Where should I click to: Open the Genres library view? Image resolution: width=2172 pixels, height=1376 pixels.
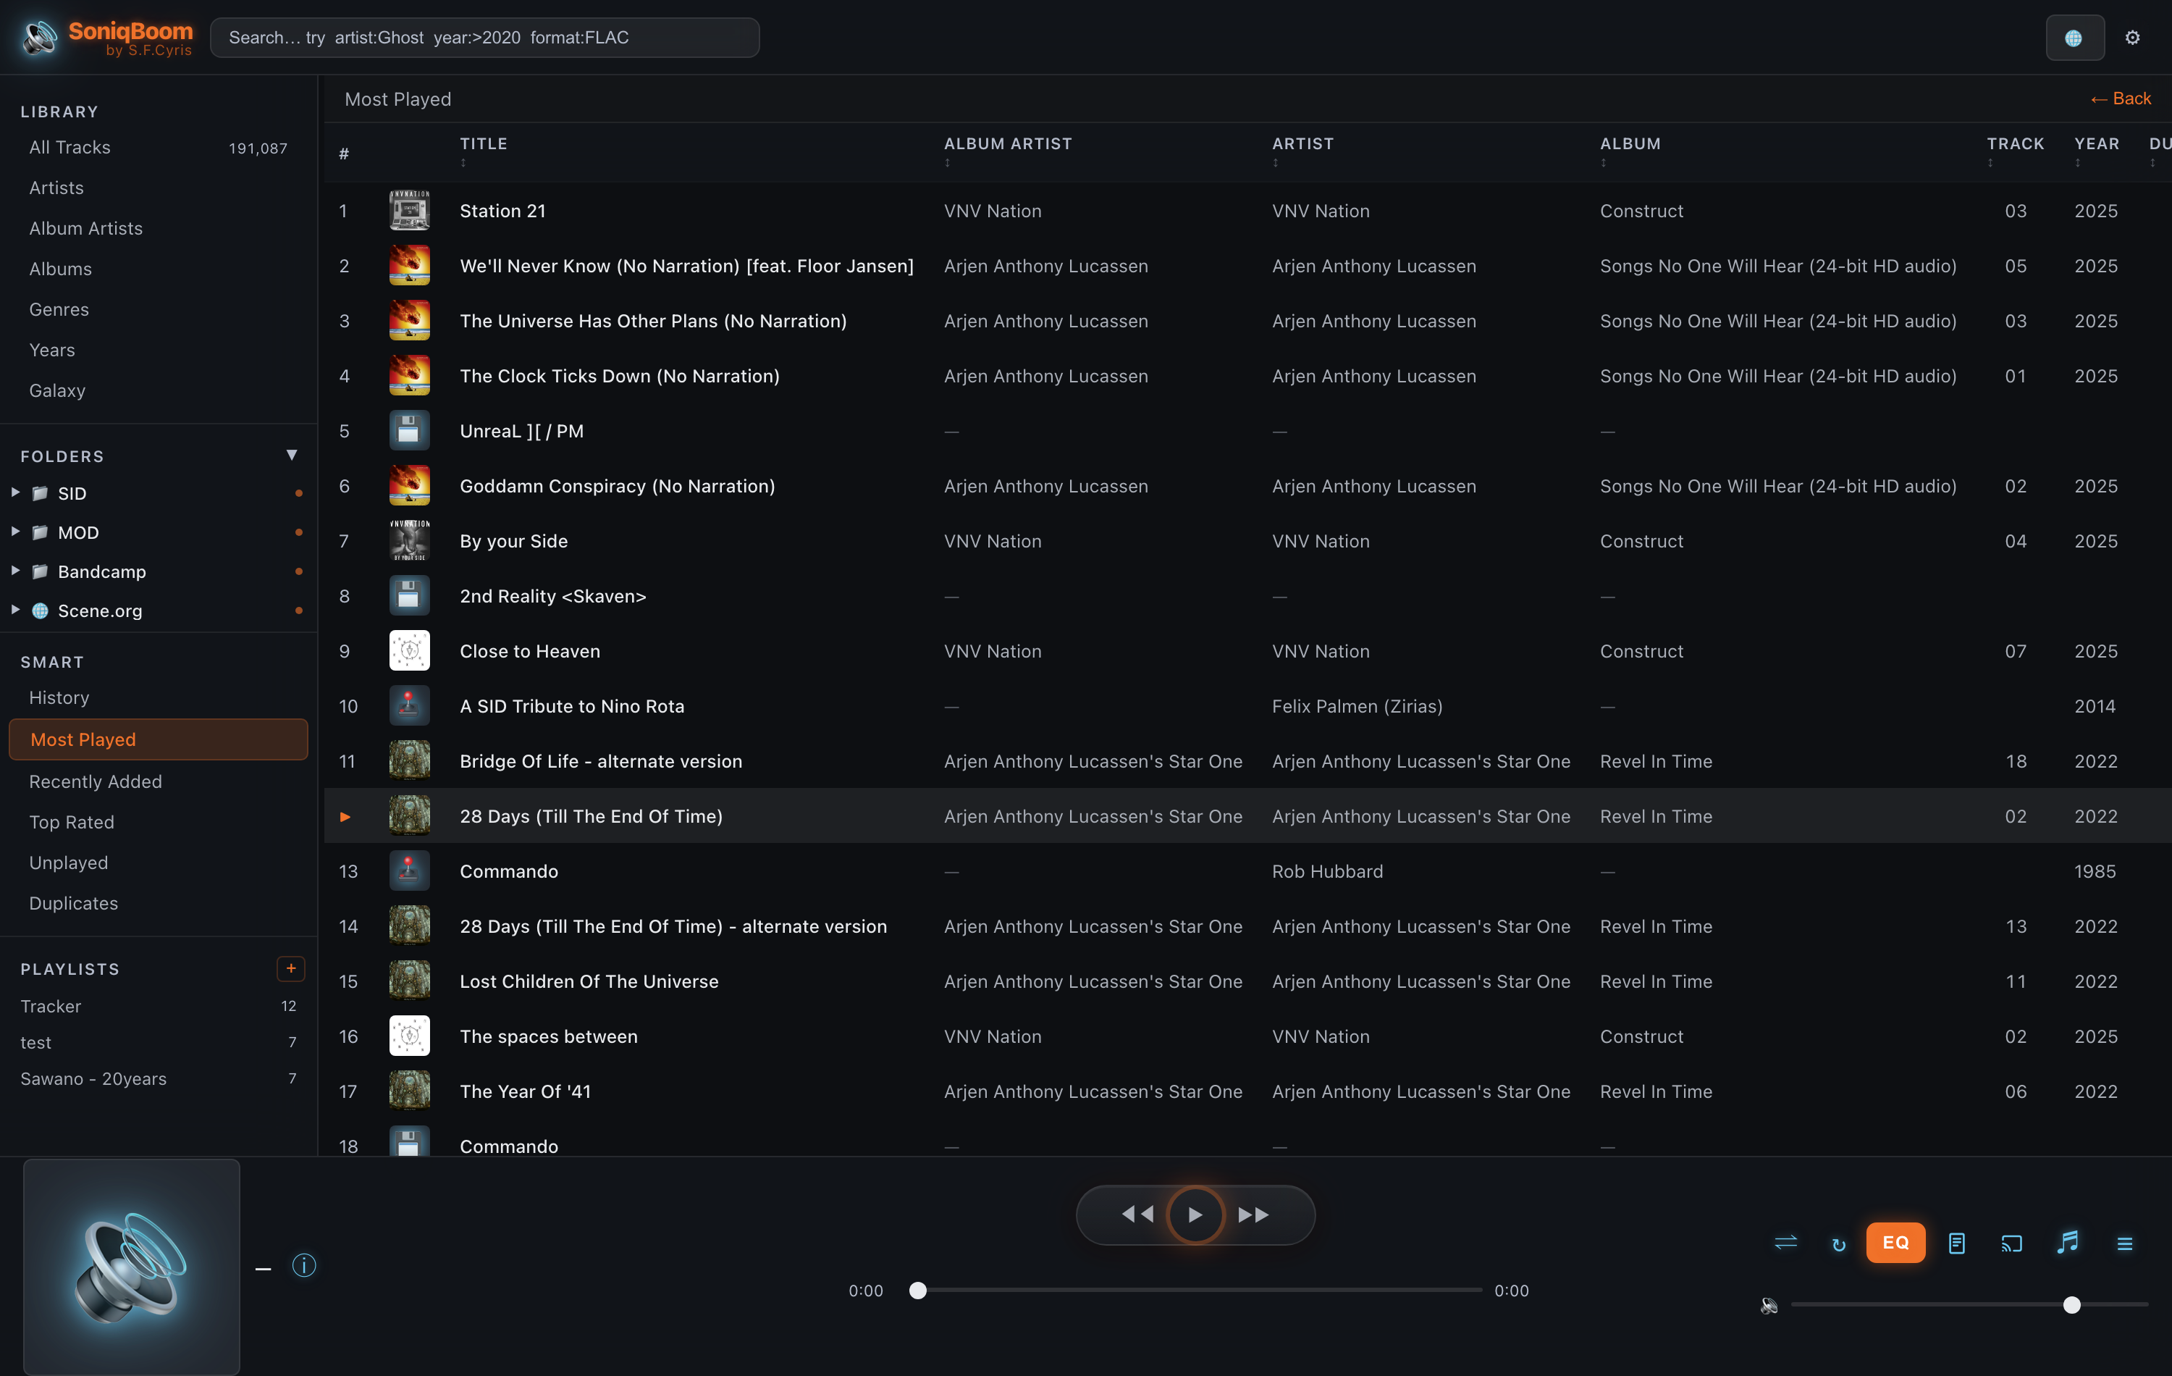tap(159, 309)
